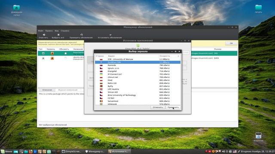Click type icon in highlighted update row

pos(43,53)
